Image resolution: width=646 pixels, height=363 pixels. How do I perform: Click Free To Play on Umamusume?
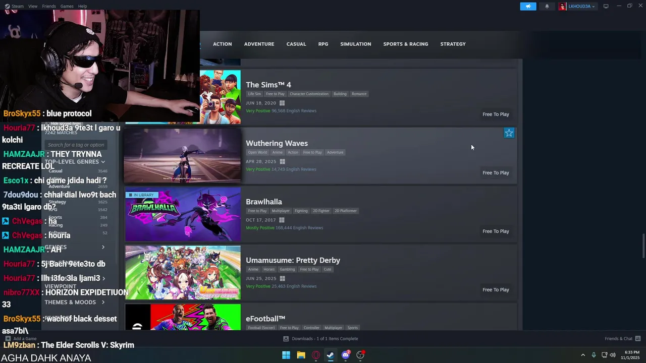496,289
